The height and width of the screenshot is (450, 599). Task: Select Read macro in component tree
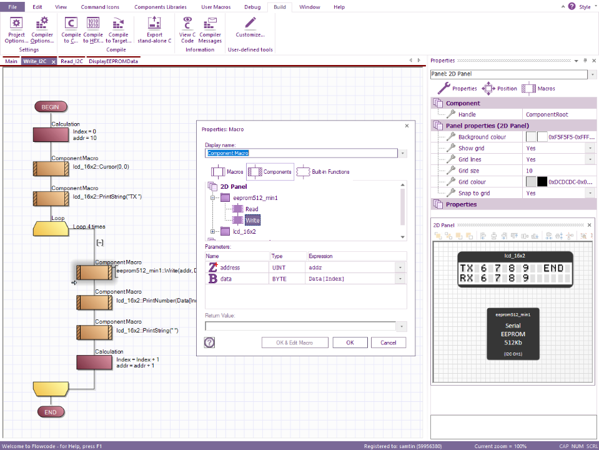(x=252, y=209)
